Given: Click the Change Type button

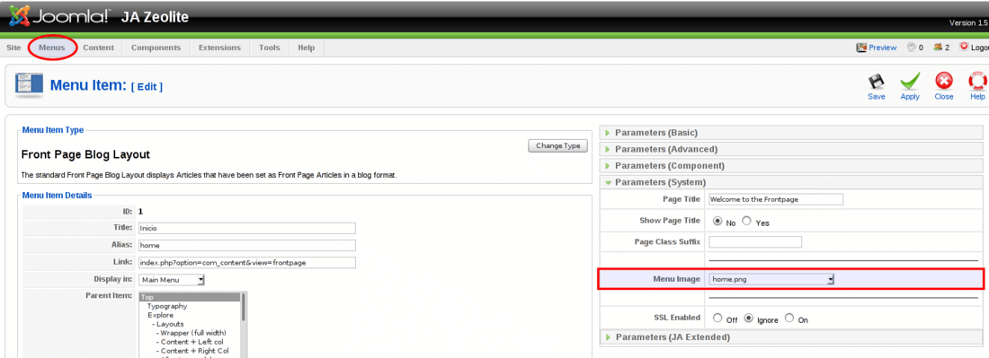Looking at the screenshot, I should (x=557, y=146).
